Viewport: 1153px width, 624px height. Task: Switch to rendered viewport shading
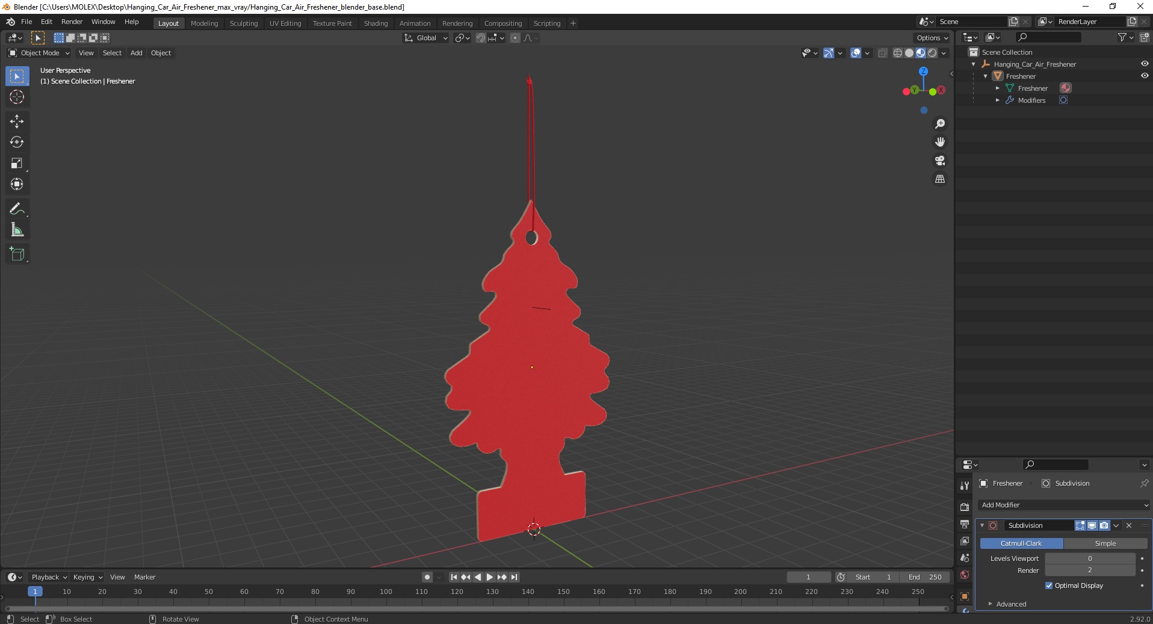pyautogui.click(x=932, y=53)
